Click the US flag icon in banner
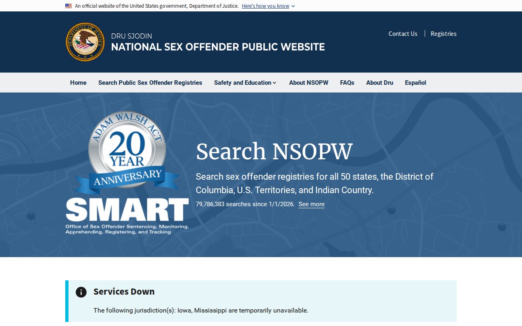Image resolution: width=522 pixels, height=326 pixels. coord(69,6)
